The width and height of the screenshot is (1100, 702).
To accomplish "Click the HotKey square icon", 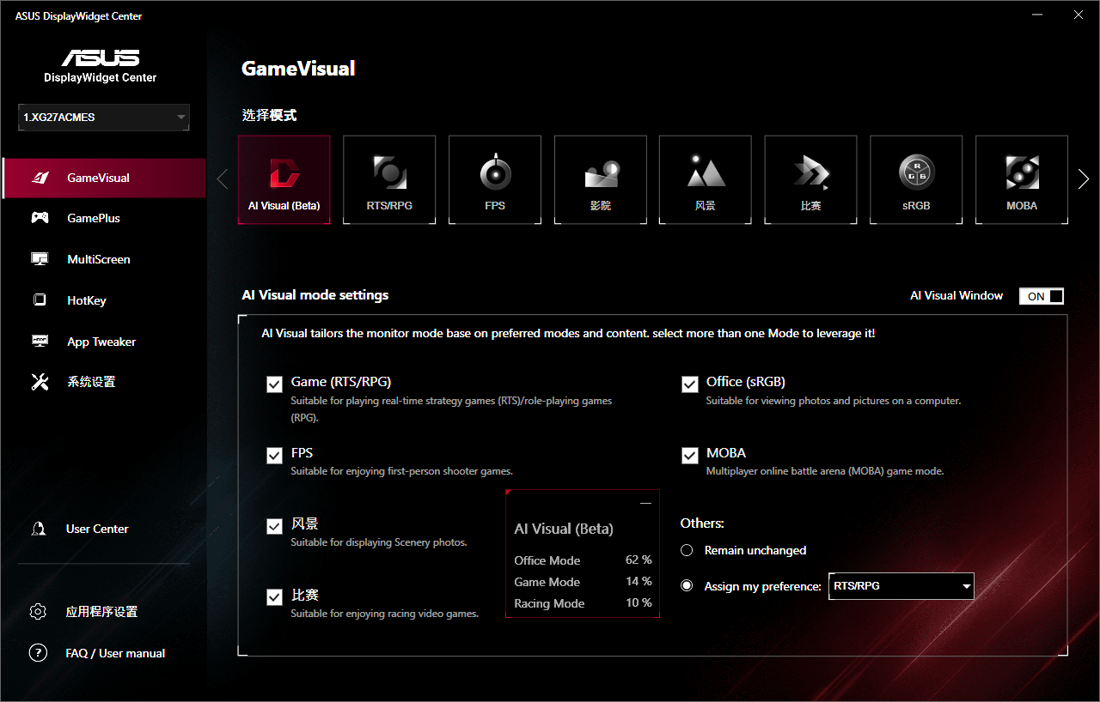I will click(40, 300).
